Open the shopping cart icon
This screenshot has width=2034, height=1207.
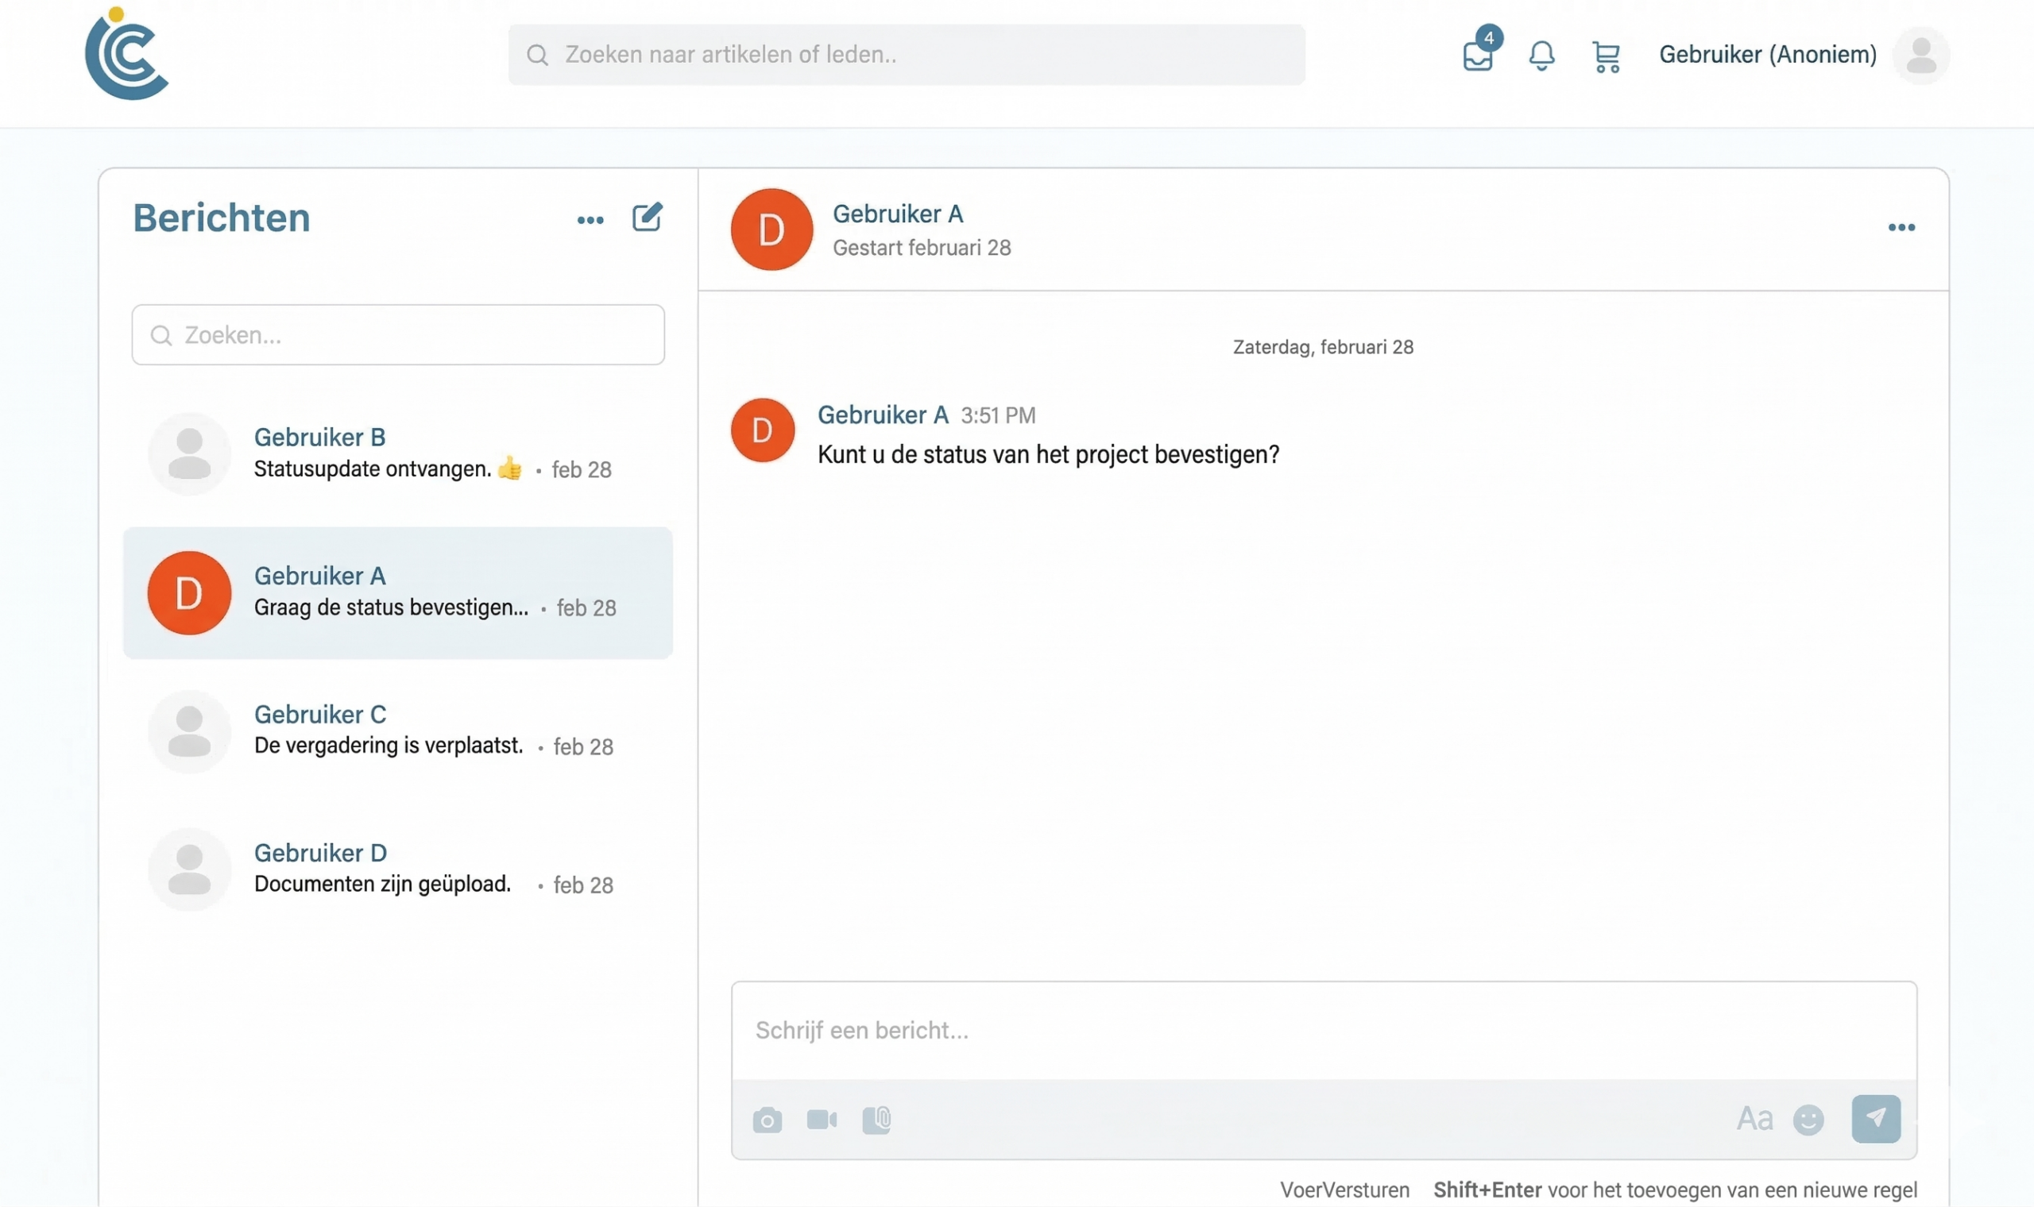click(1606, 57)
